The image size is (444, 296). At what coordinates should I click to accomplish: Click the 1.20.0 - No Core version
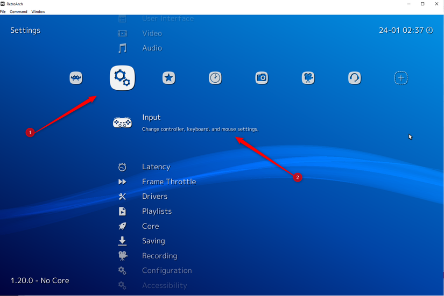click(x=40, y=280)
